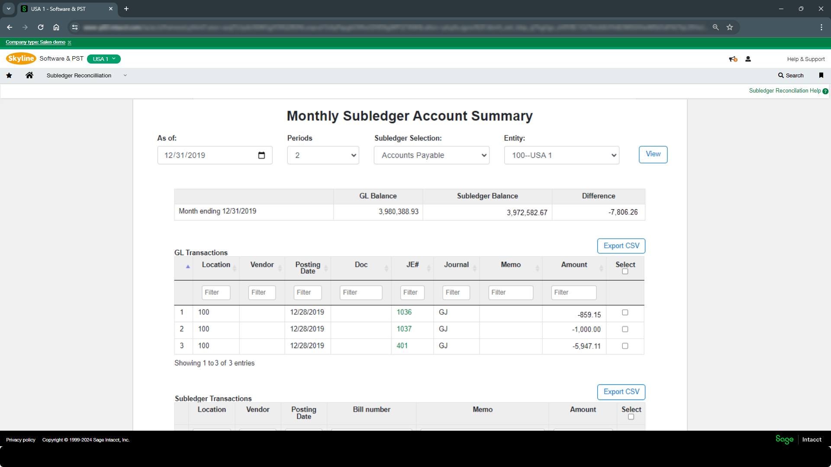Bookmark this page with browser star

[x=730, y=27]
